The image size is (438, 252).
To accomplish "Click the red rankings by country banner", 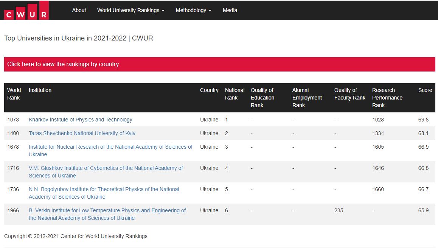I will [x=219, y=64].
